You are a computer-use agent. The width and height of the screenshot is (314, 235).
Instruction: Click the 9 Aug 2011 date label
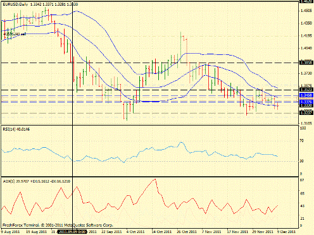tap(11, 232)
